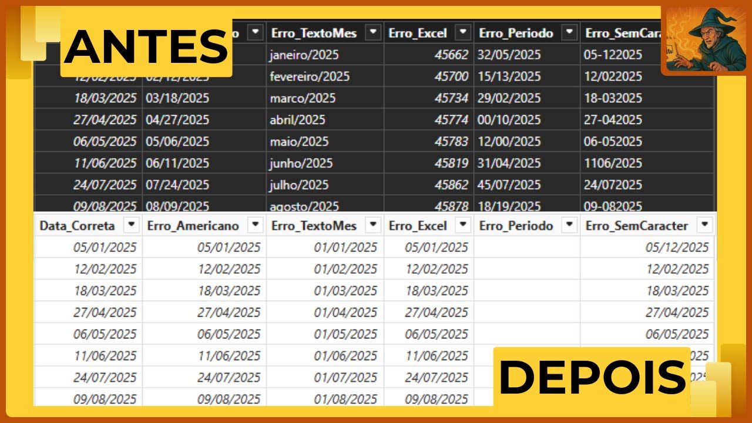The width and height of the screenshot is (752, 423).
Task: Click invalid date 15/13/2025
Action: pyautogui.click(x=510, y=76)
